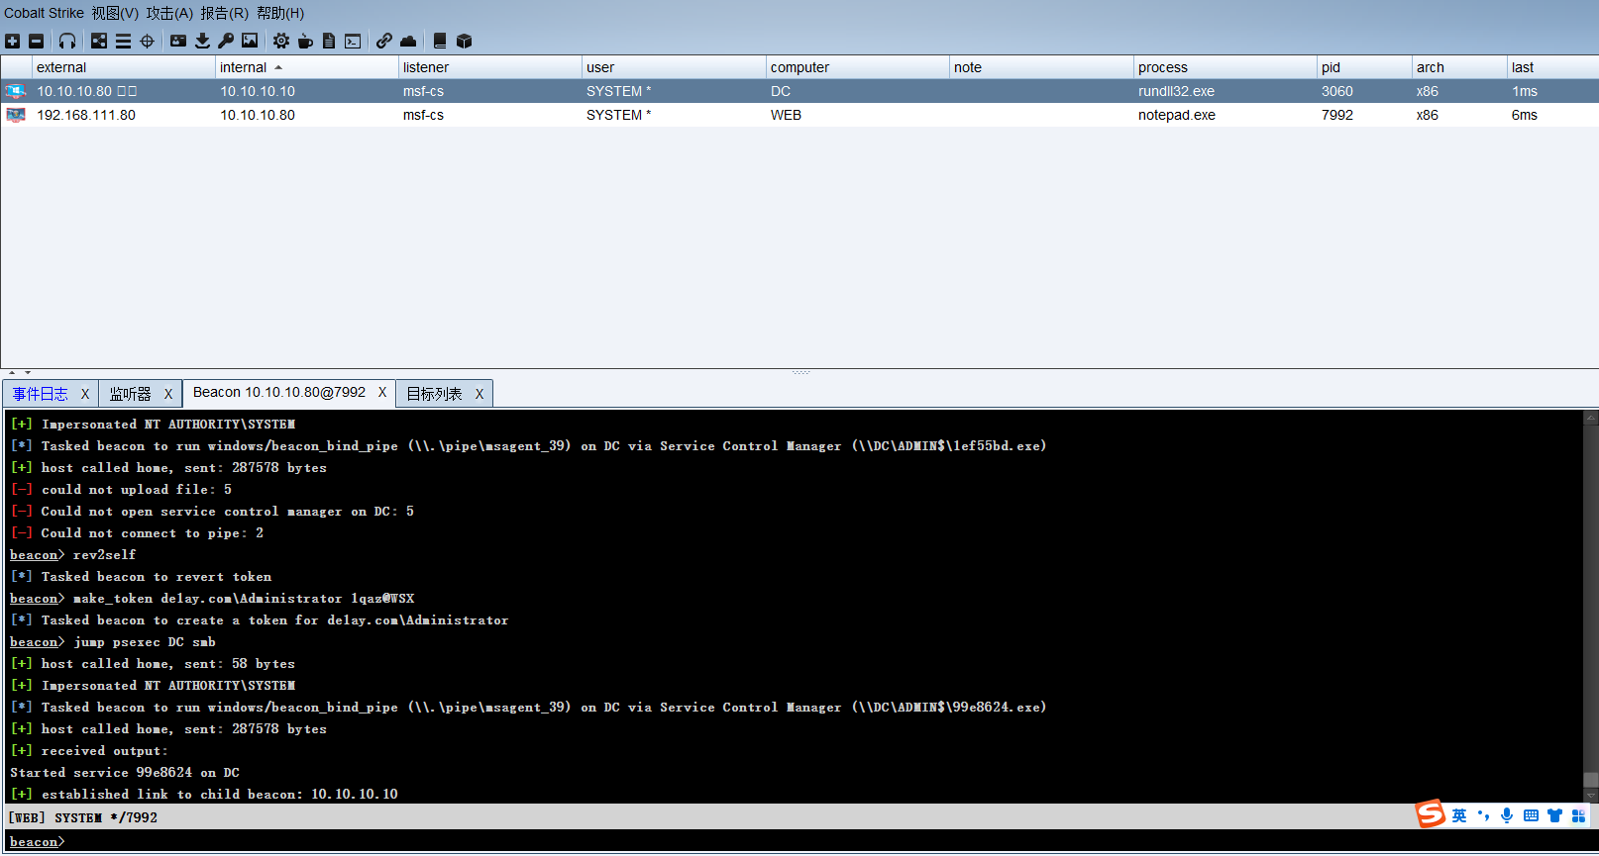Open the Sogou toolbox grid icon
Screen dimensions: 1599x856
(1578, 815)
